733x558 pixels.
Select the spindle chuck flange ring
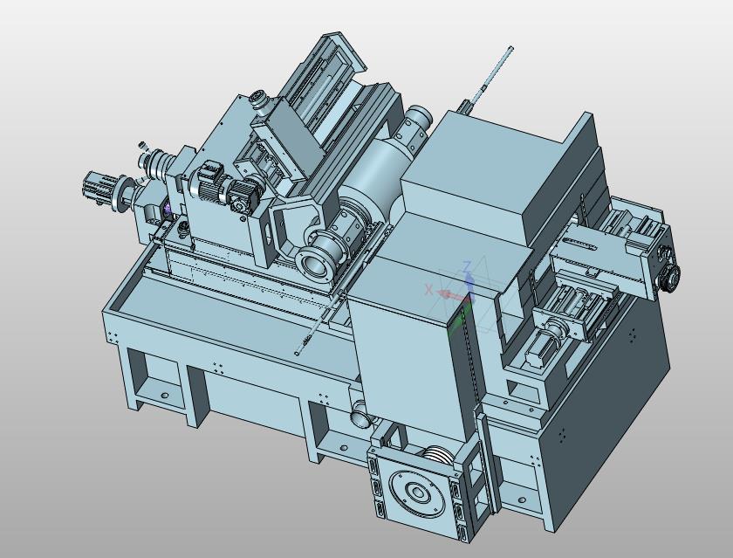(x=313, y=265)
